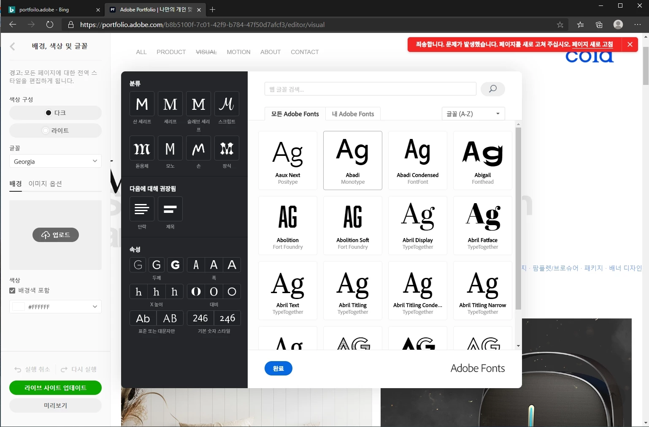This screenshot has height=427, width=649.
Task: Select the serif classification icon
Action: pyautogui.click(x=170, y=103)
